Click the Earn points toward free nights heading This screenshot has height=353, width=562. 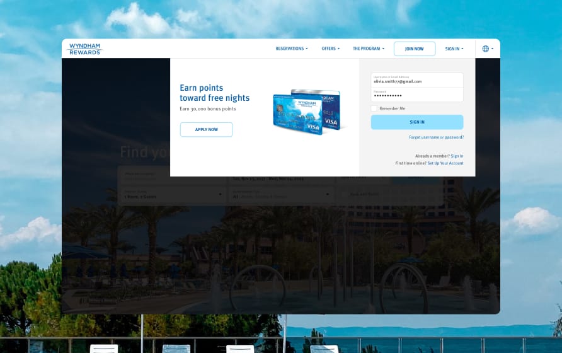coord(214,93)
